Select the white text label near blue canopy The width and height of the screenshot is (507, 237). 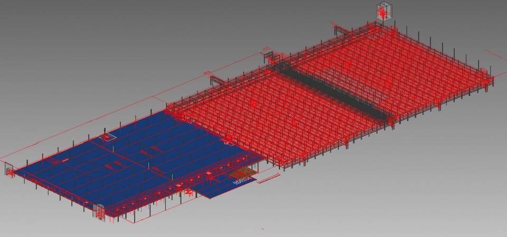tap(240, 181)
